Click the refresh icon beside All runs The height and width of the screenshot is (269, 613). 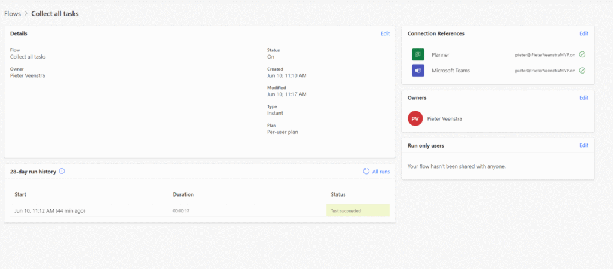366,172
